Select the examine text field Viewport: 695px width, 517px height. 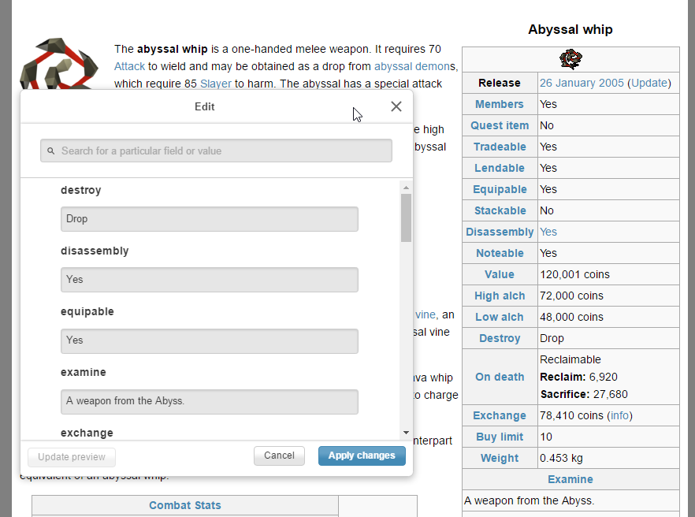(x=209, y=401)
